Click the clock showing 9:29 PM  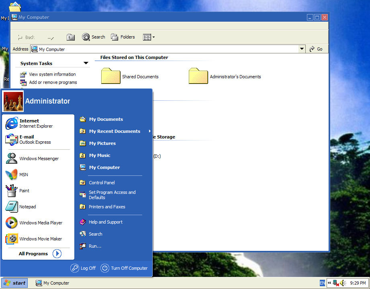point(358,283)
